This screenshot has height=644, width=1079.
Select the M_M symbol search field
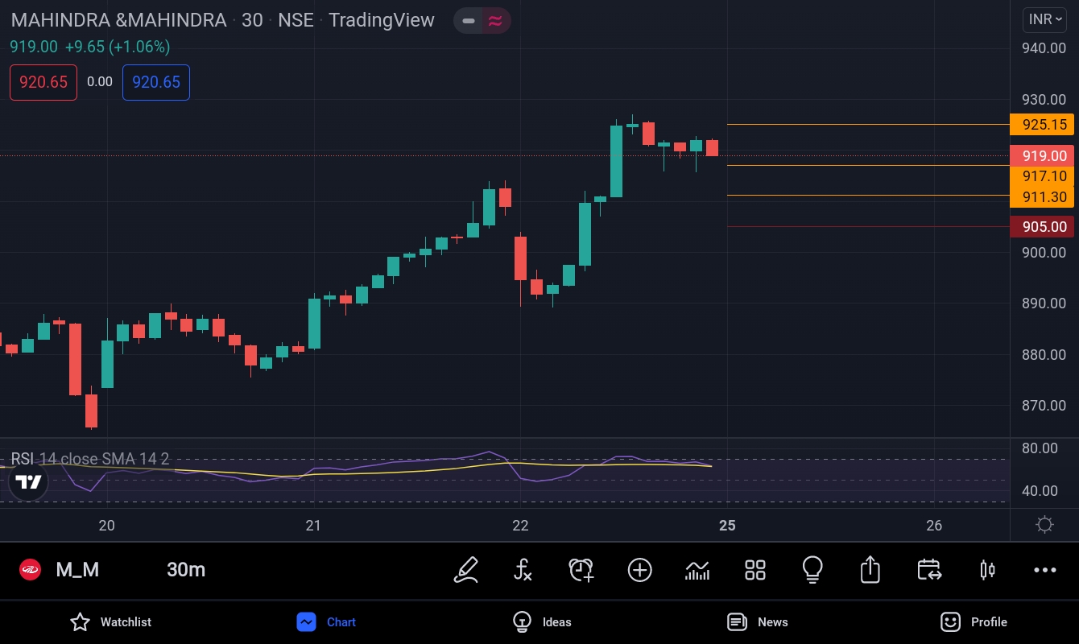tap(77, 570)
